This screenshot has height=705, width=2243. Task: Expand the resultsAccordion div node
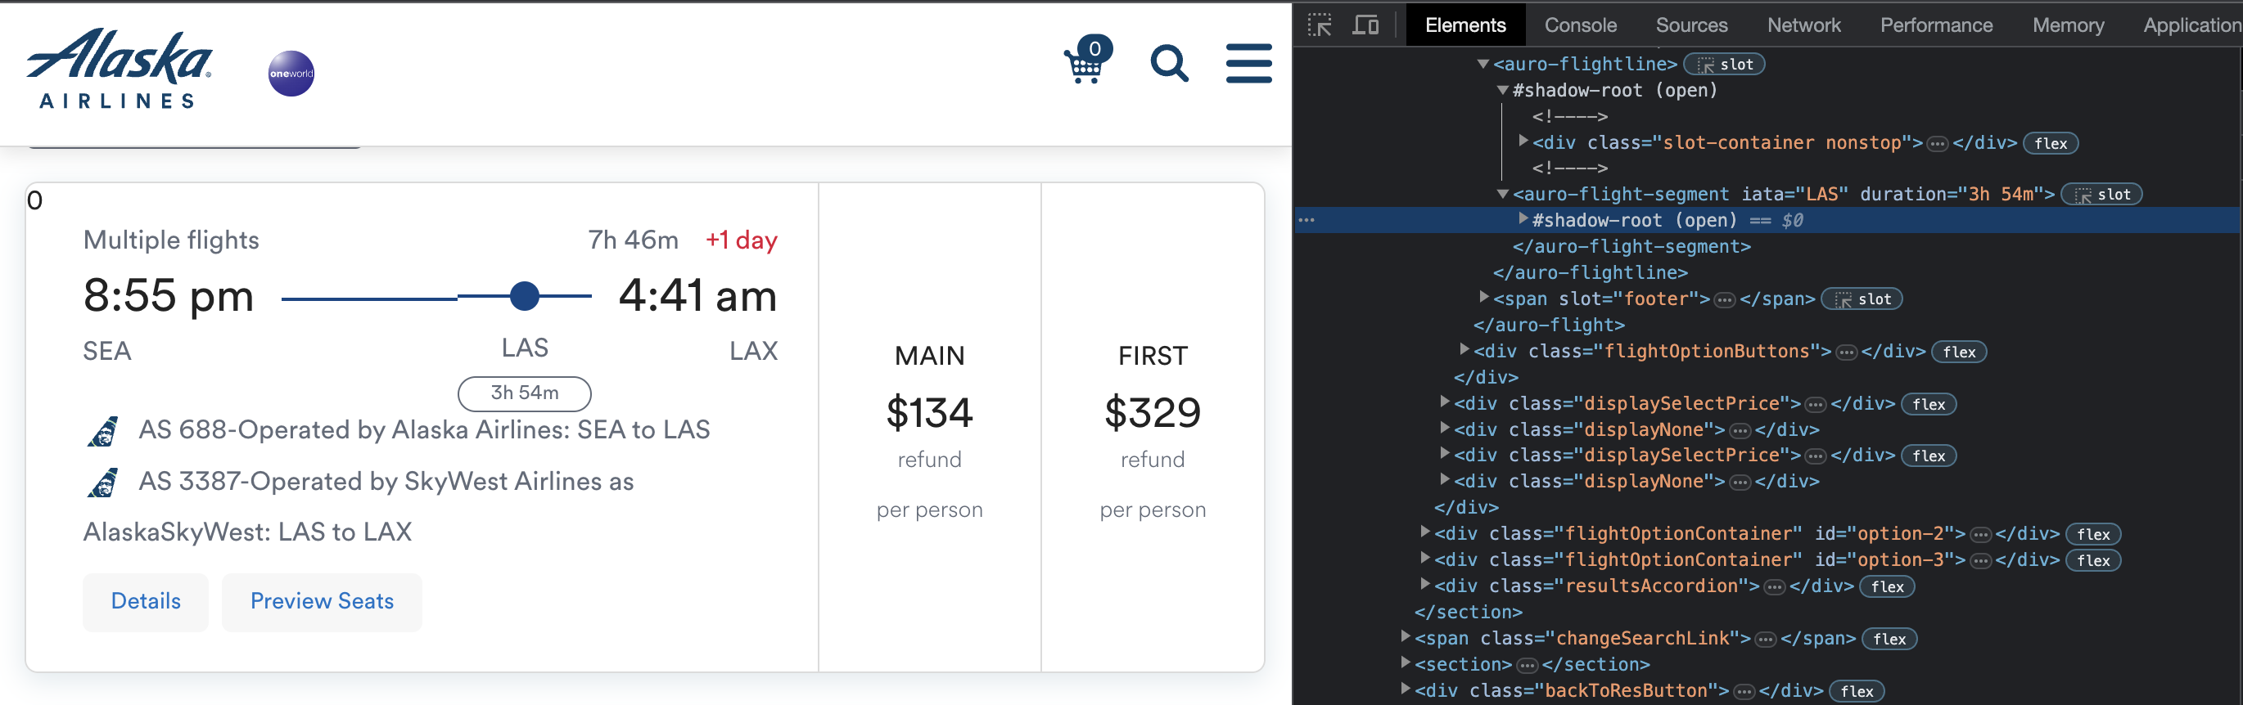coord(1424,584)
